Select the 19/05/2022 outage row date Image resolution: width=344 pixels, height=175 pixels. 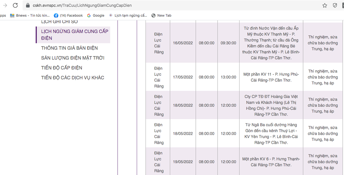click(183, 162)
